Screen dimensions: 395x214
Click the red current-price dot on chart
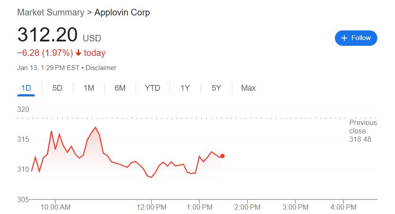(x=222, y=156)
